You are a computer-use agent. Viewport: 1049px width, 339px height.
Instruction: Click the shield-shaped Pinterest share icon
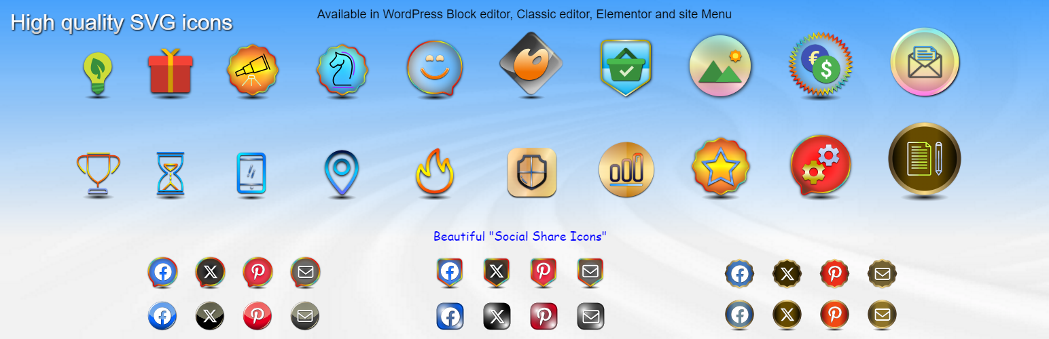click(544, 271)
